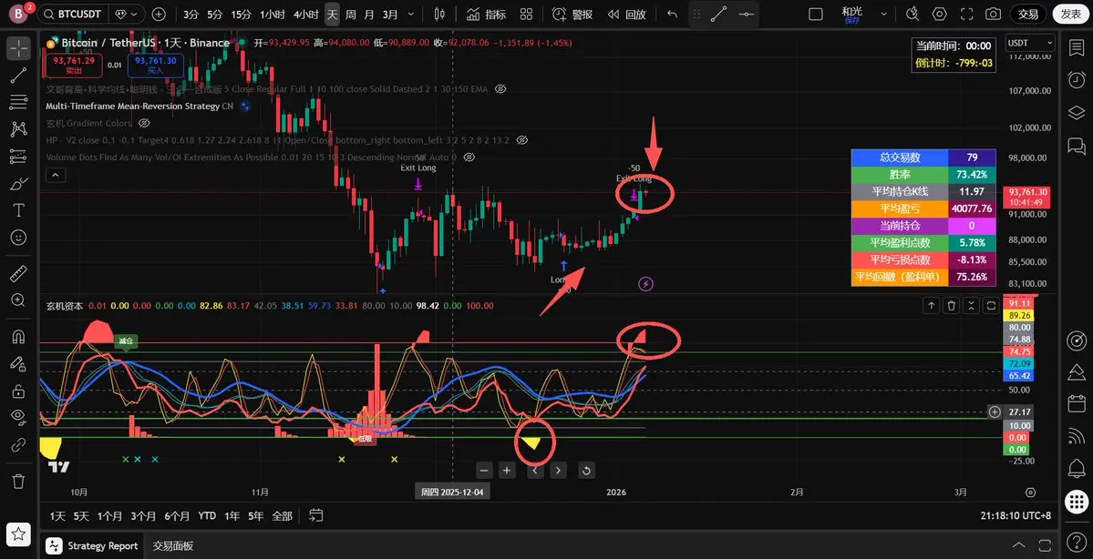The height and width of the screenshot is (559, 1093).
Task: Click the 发表 publish button
Action: [x=1070, y=14]
